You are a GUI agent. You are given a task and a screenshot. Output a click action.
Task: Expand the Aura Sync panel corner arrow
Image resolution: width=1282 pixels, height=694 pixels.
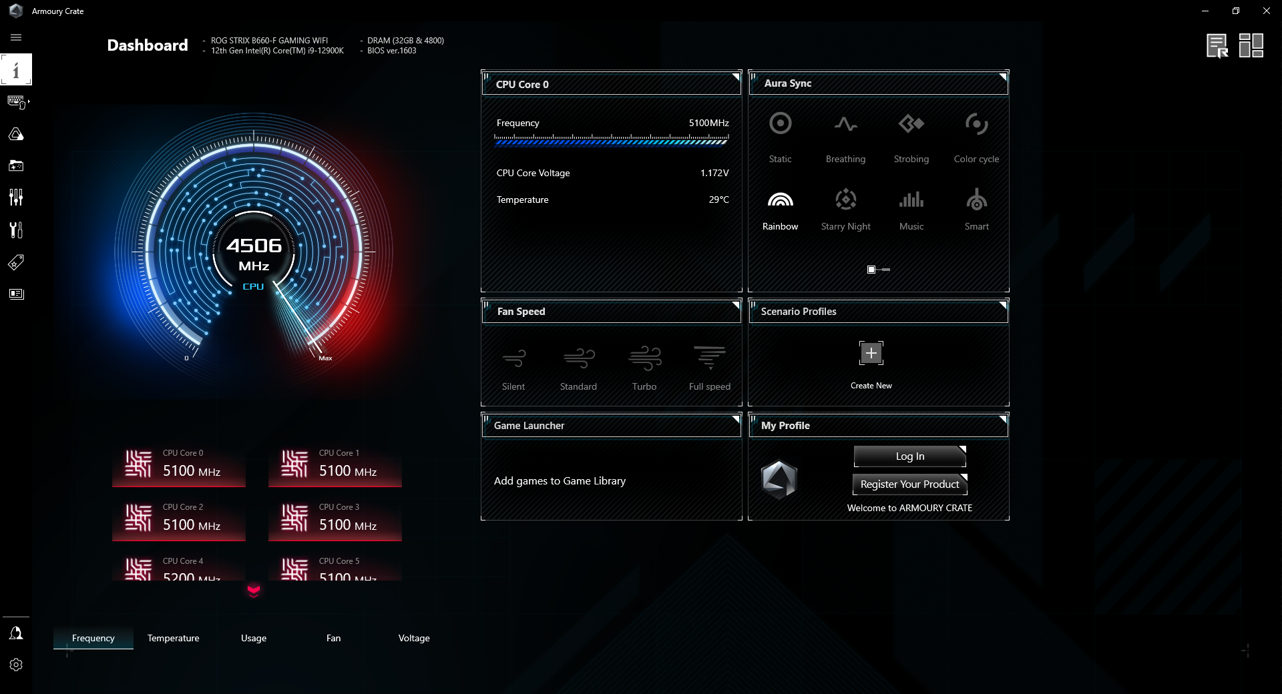(x=1003, y=77)
